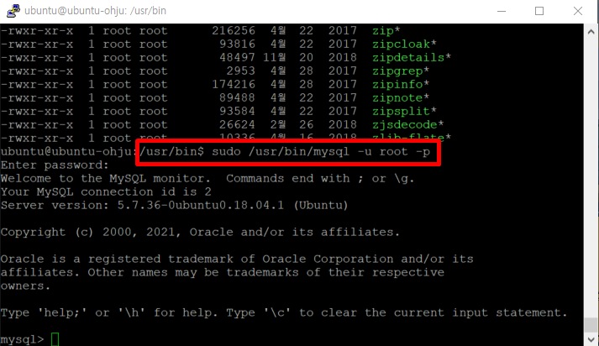Click the 'sudo /usr/bin/mysql -u root -p' command

(x=321, y=152)
